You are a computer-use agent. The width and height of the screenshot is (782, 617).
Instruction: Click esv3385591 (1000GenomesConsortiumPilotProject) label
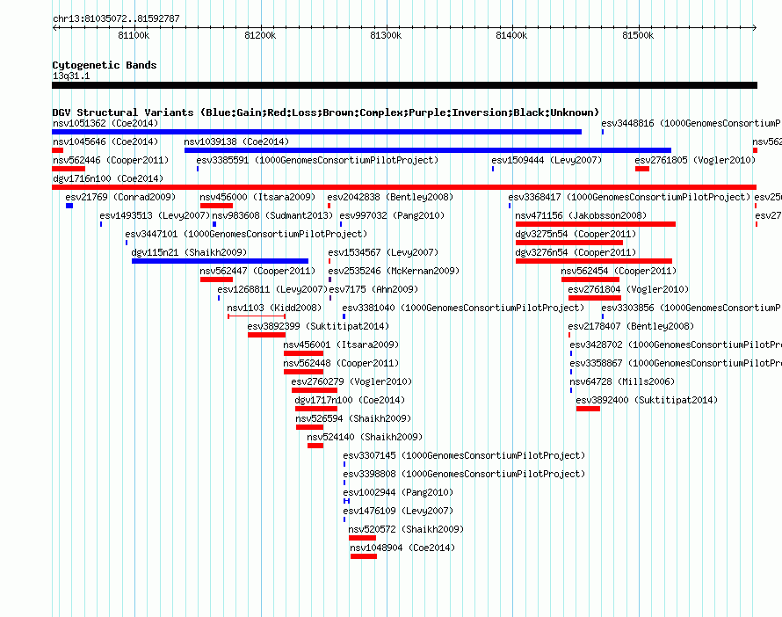click(317, 160)
